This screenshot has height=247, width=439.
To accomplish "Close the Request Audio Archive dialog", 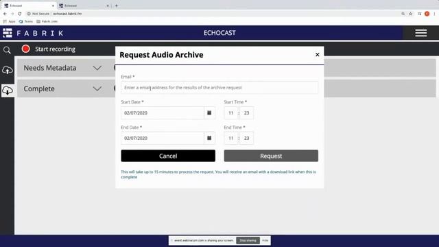I will [317, 55].
